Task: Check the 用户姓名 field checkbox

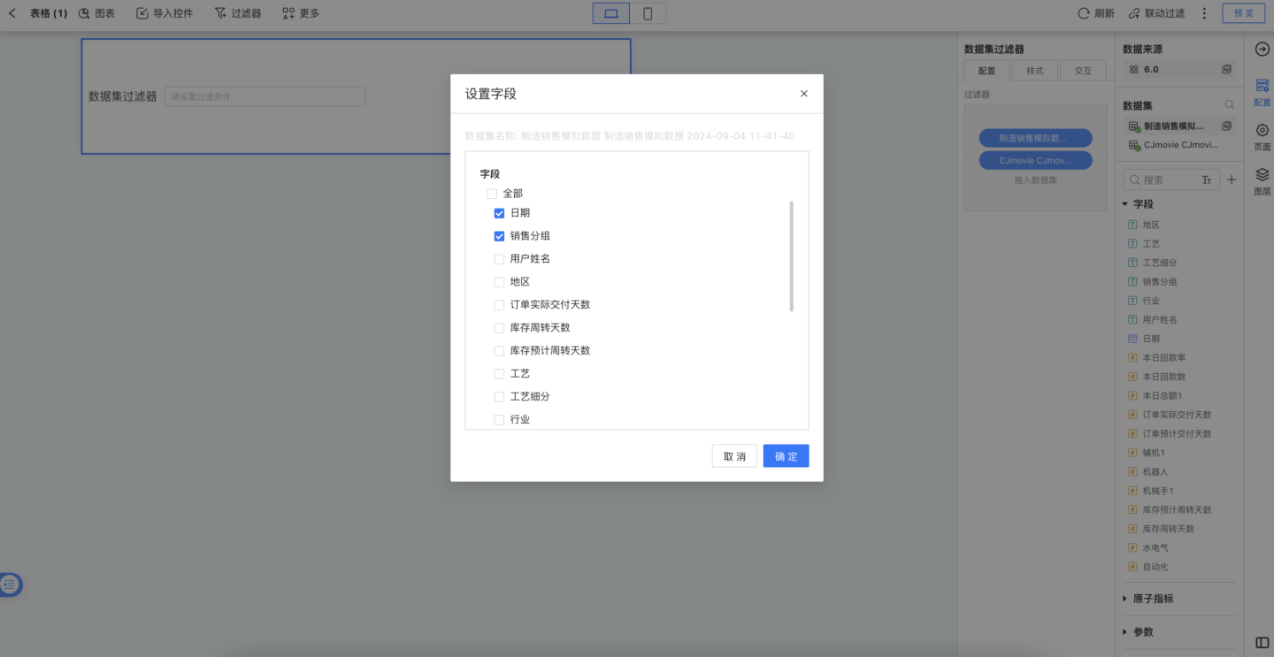Action: pos(499,259)
